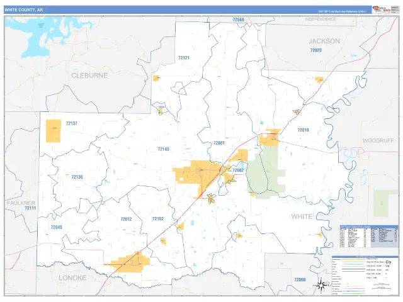Click the WOODRUFF county label
The height and width of the screenshot is (302, 403).
point(378,140)
